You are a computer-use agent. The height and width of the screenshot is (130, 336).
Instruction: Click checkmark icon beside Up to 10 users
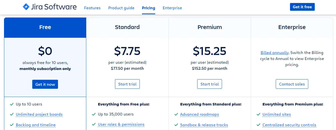pyautogui.click(x=11, y=104)
